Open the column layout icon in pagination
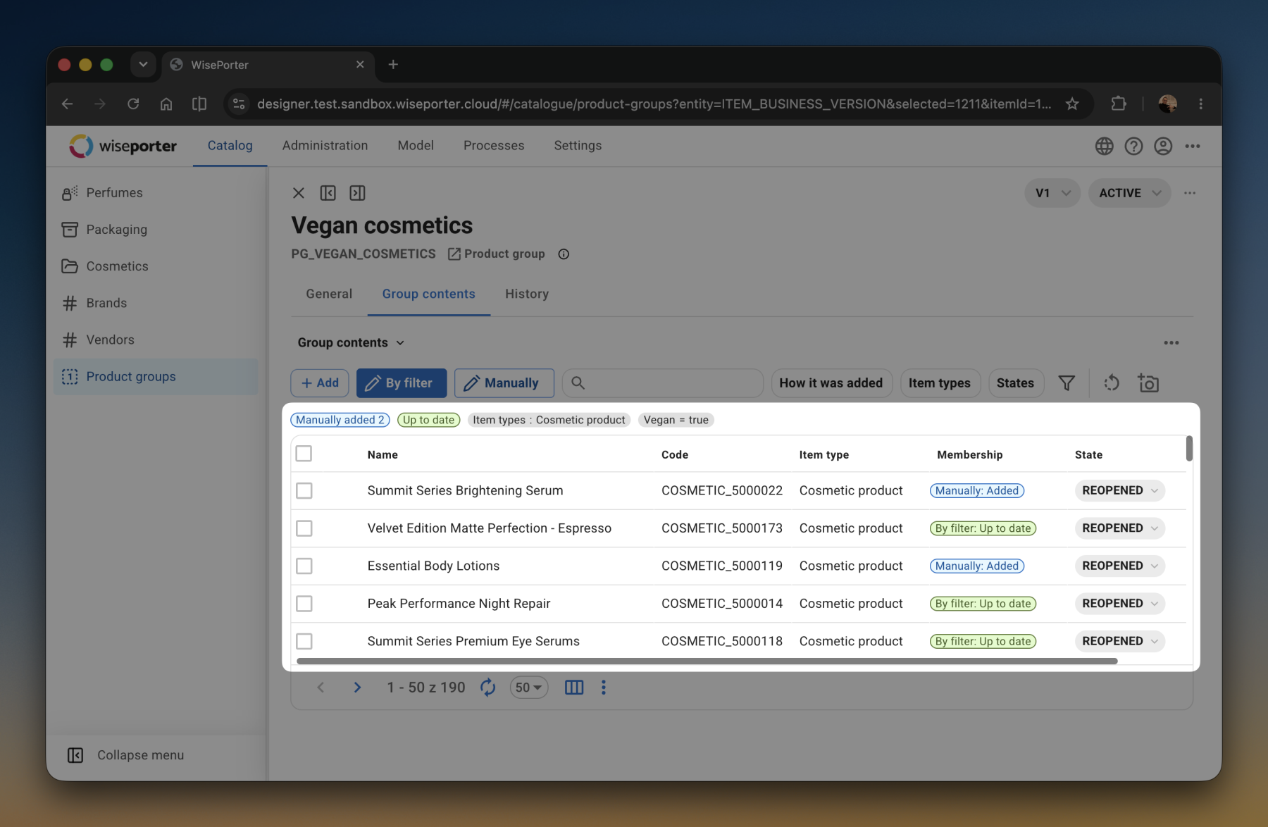This screenshot has width=1268, height=827. (574, 688)
